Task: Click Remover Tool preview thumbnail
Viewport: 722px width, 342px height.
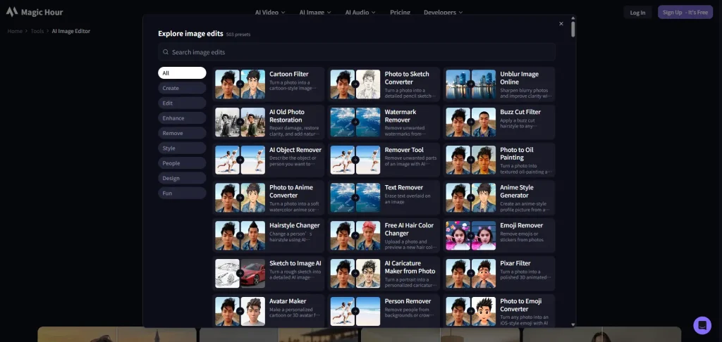Action: click(355, 160)
